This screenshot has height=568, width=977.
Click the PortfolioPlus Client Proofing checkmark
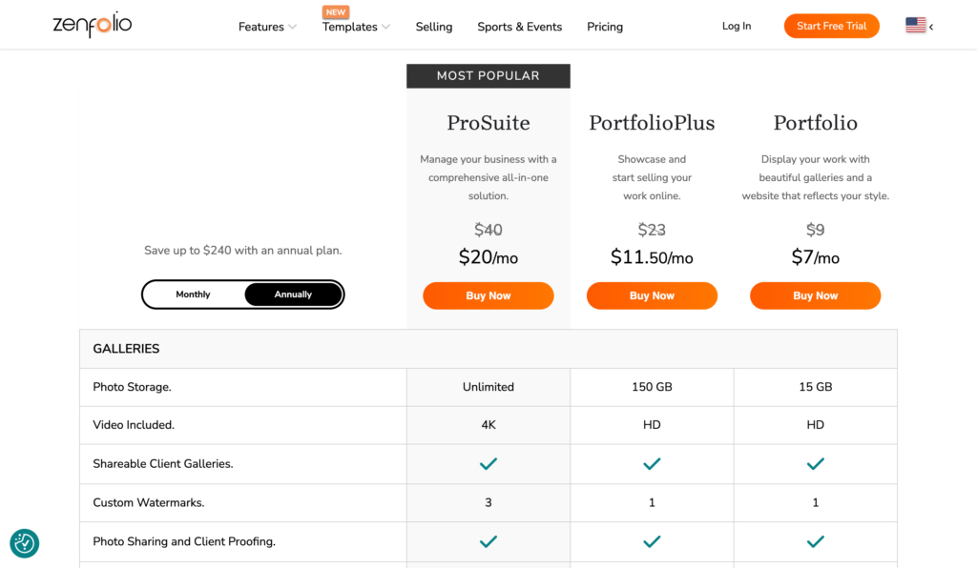(652, 541)
